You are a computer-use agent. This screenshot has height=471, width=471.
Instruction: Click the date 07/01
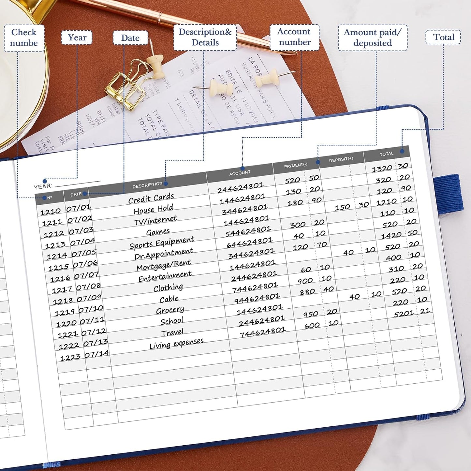coord(79,208)
